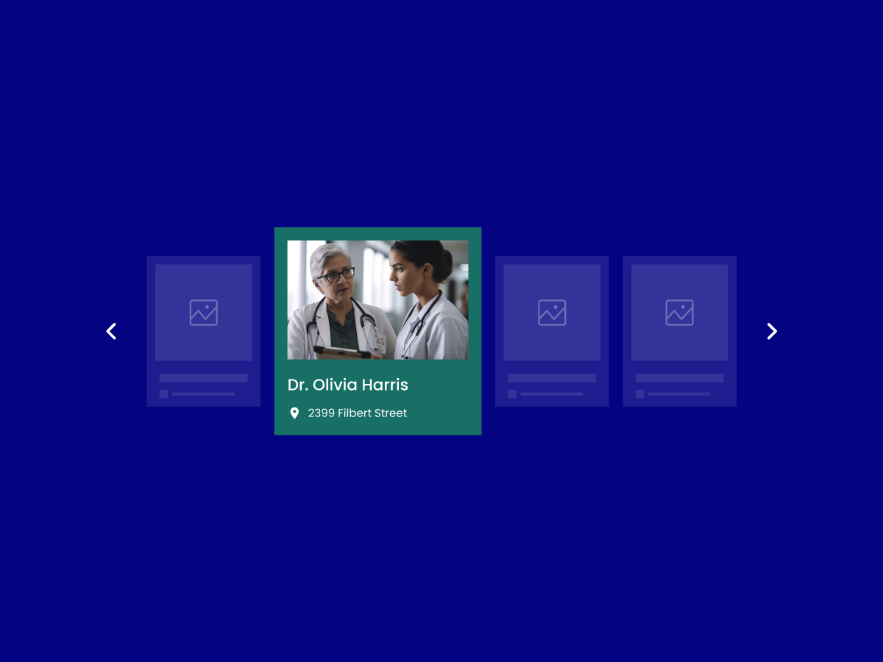This screenshot has width=883, height=662.
Task: Click the image placeholder icon in the leftmost card
Action: (x=204, y=313)
